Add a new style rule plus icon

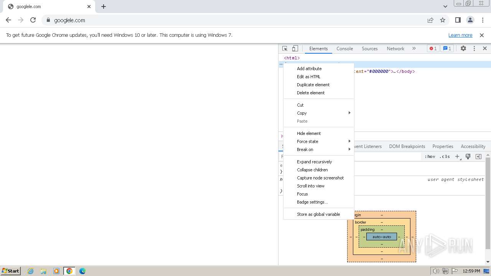point(457,156)
